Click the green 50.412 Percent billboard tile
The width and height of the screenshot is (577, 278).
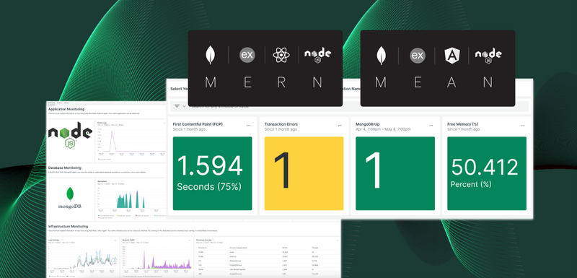coord(487,173)
